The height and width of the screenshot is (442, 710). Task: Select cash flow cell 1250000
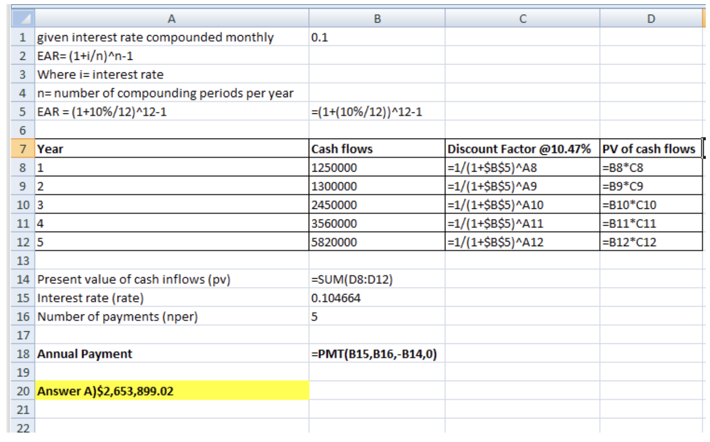point(377,167)
